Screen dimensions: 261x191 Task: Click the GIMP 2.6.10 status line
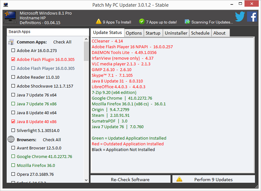coord(111,69)
